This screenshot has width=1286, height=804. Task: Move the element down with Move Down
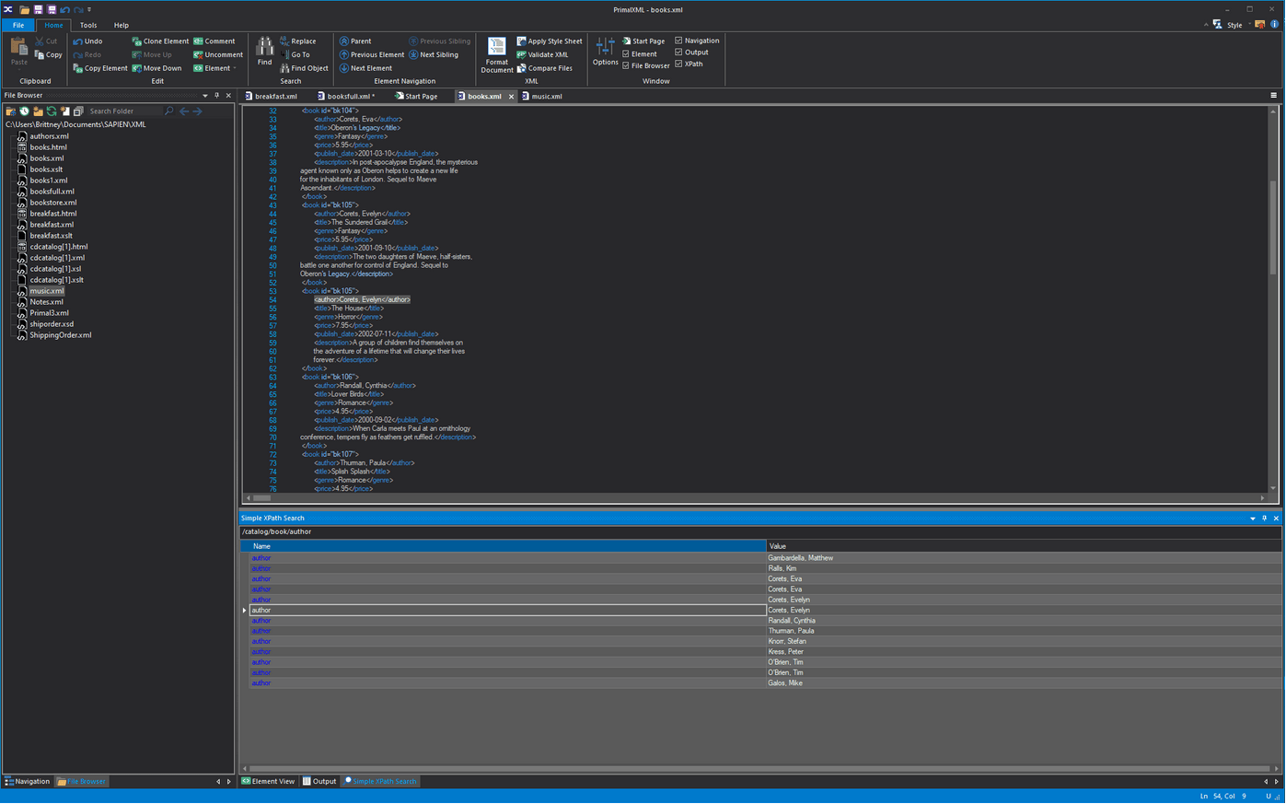[156, 68]
